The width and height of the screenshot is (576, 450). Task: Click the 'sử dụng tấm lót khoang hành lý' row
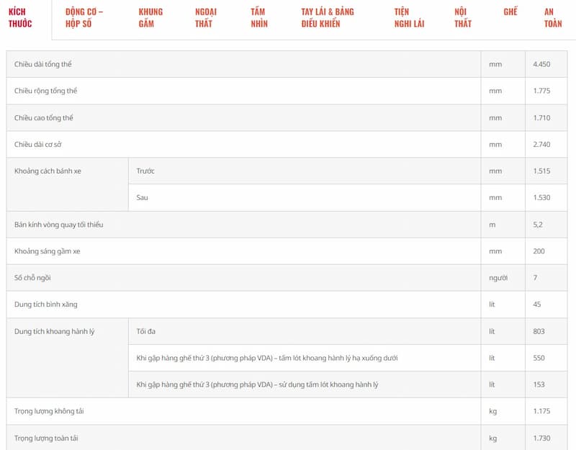click(305, 384)
